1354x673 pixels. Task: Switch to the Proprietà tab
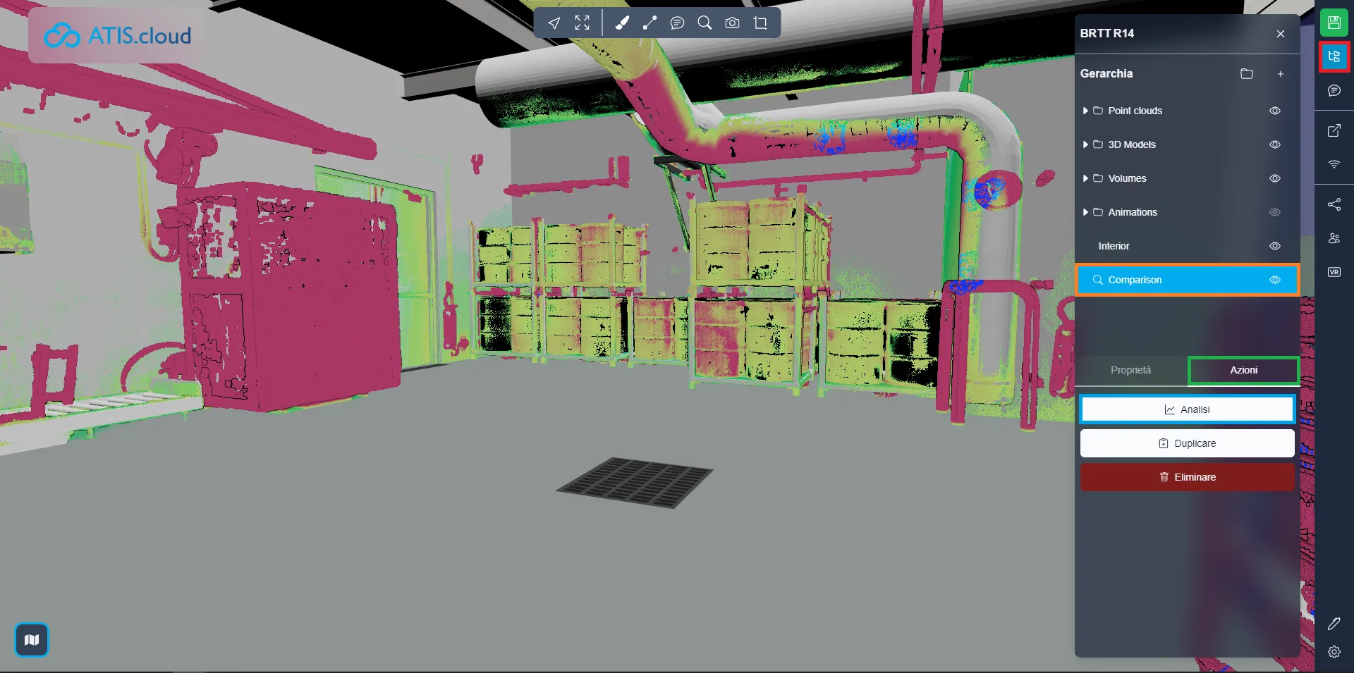point(1130,371)
